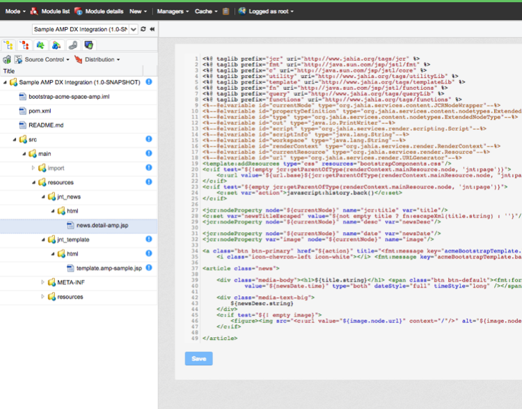Image resolution: width=522 pixels, height=409 pixels.
Task: Collapse the resources folder under main
Action: [x=33, y=183]
